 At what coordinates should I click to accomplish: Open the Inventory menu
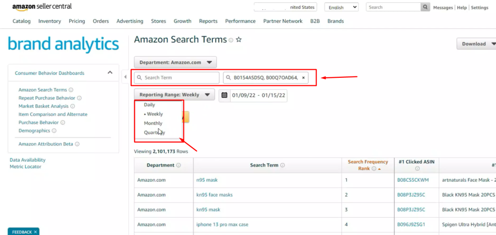click(50, 21)
